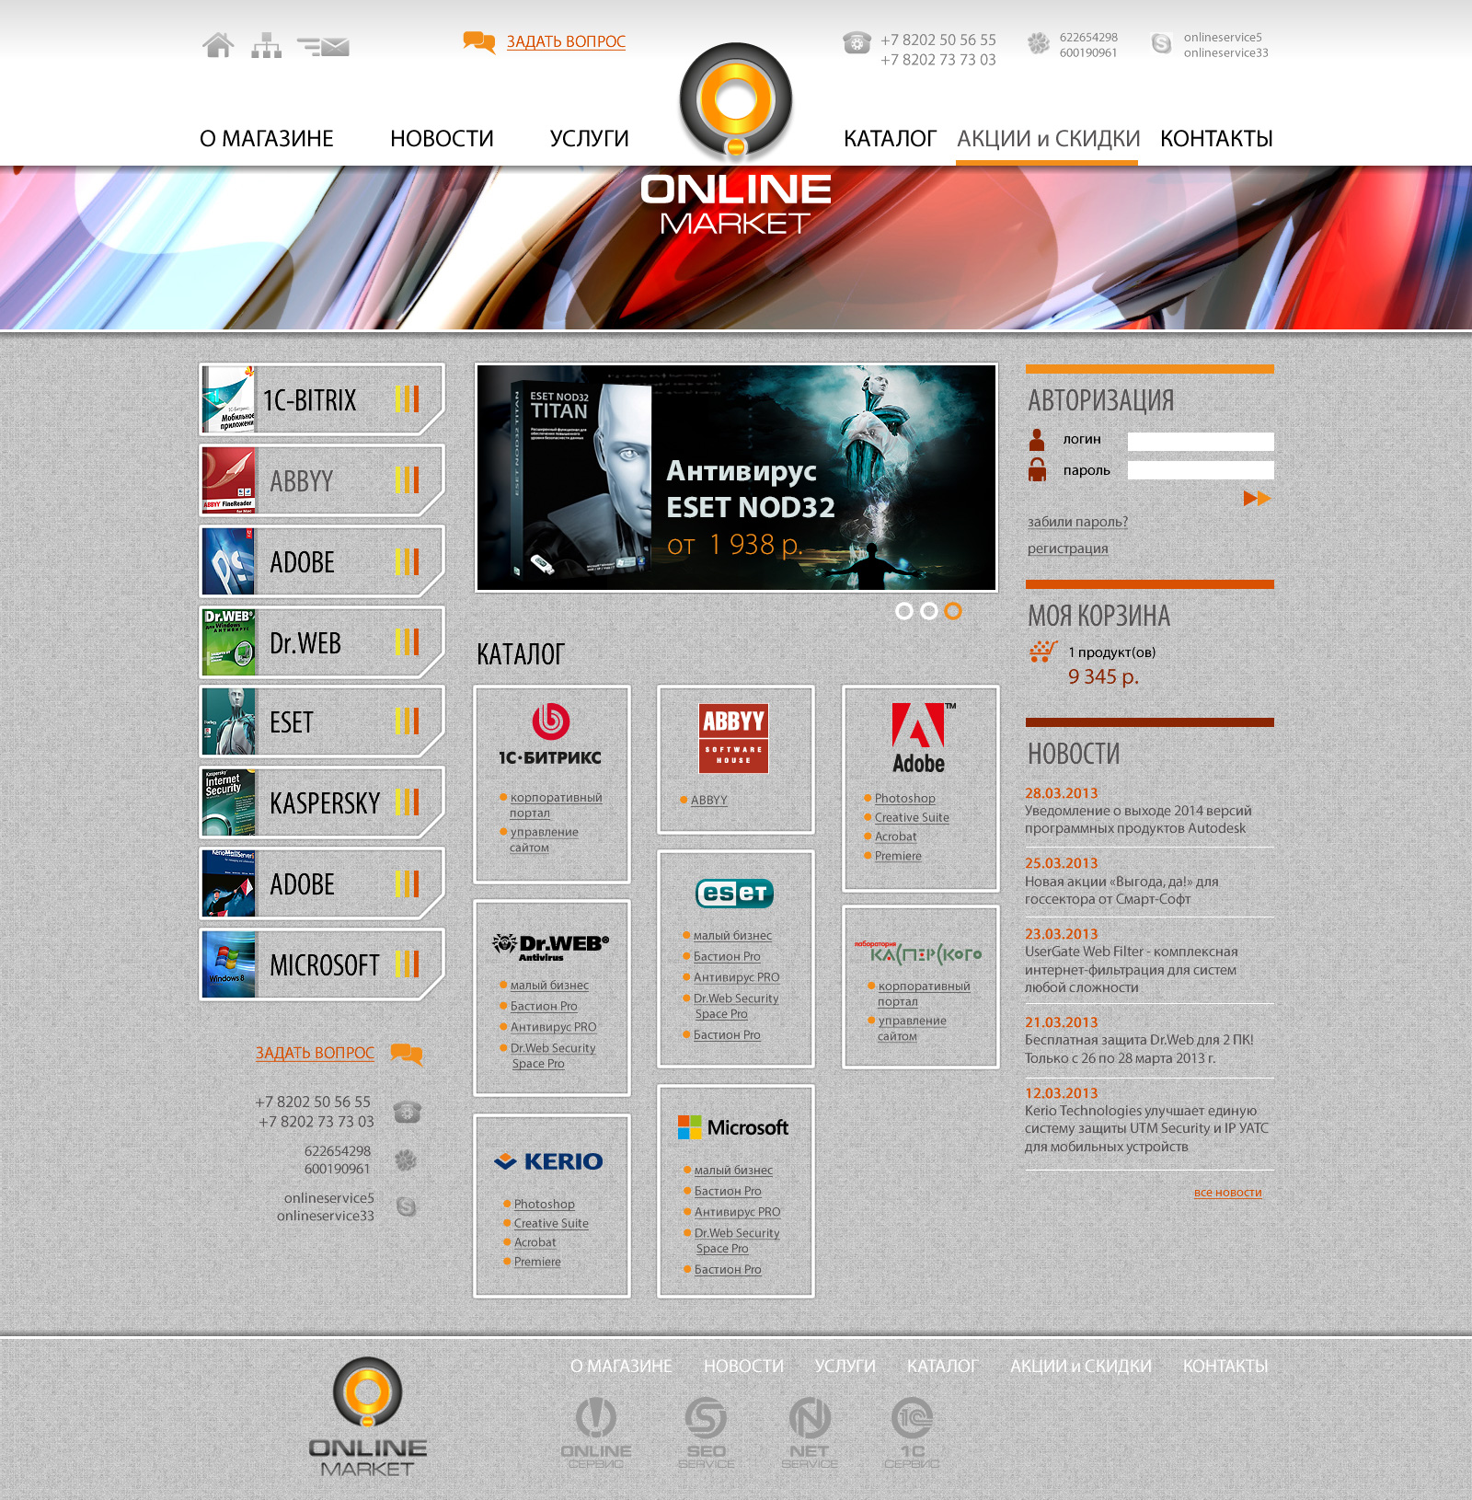Open the 1C-BITRIX sidebar category
The image size is (1472, 1500).
pyautogui.click(x=322, y=399)
